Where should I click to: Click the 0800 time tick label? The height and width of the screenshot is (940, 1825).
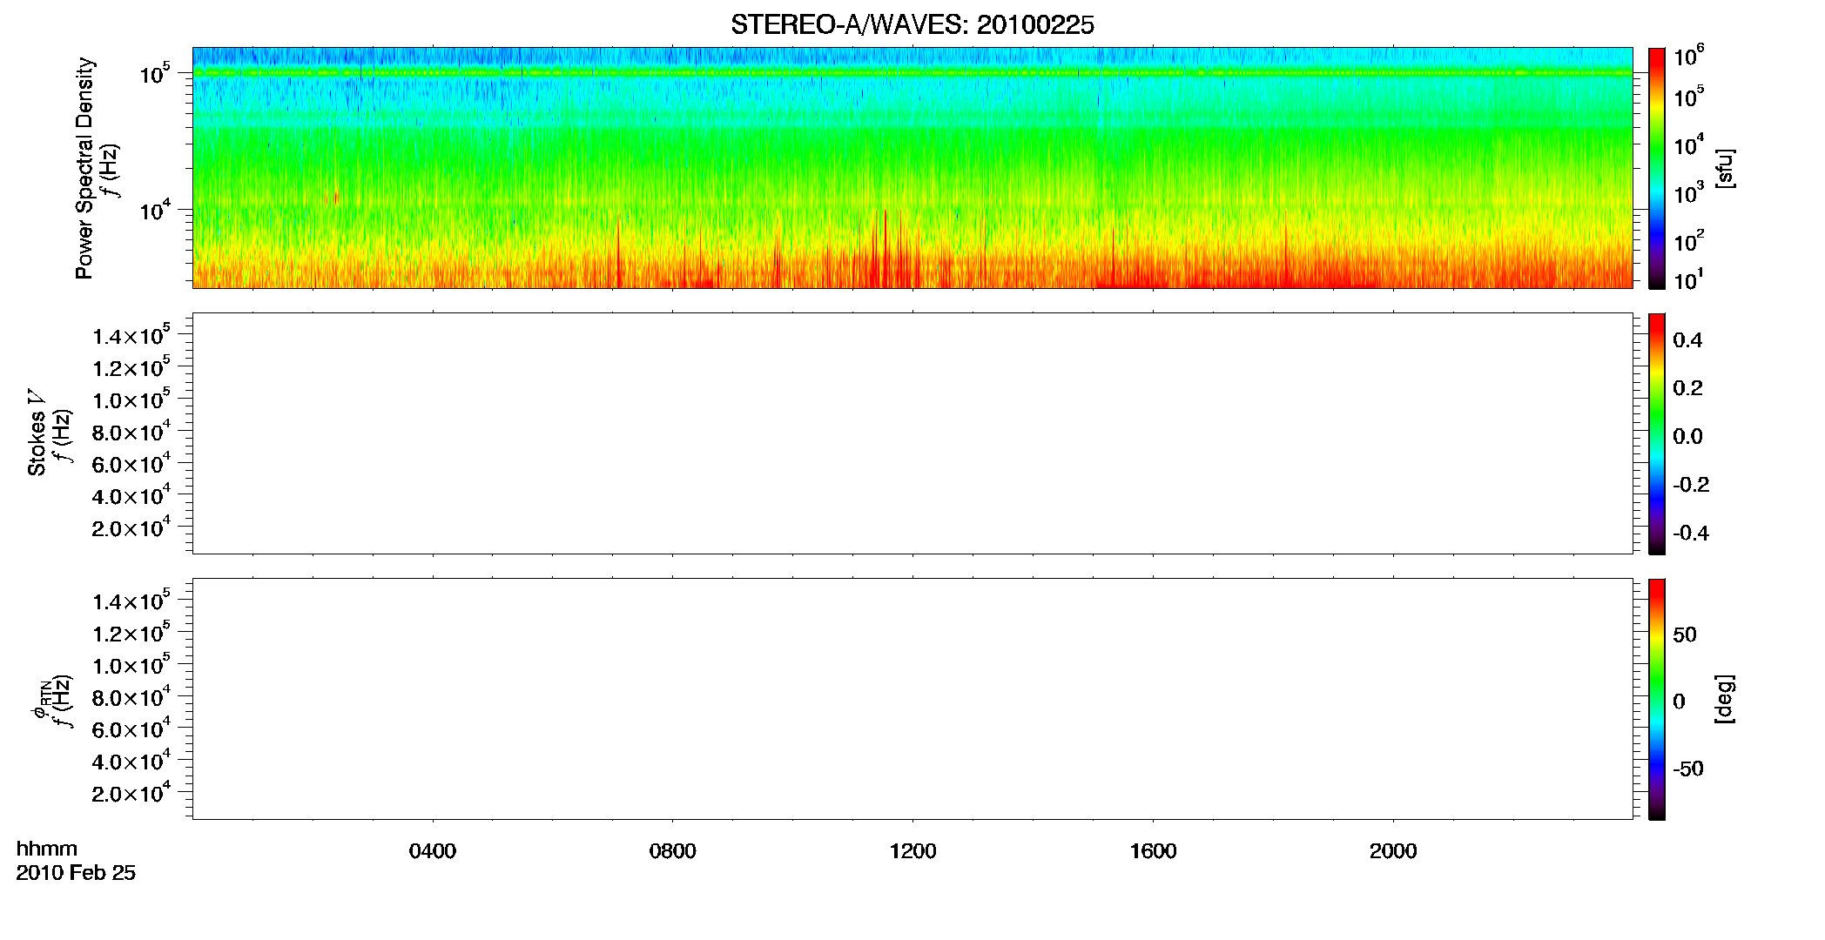tap(672, 851)
